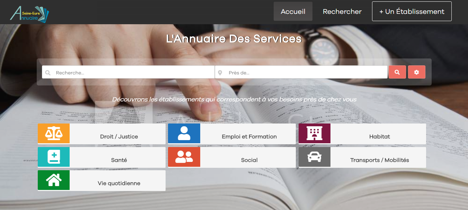Click the Emploi et Formation person icon
The width and height of the screenshot is (468, 210).
click(x=184, y=133)
